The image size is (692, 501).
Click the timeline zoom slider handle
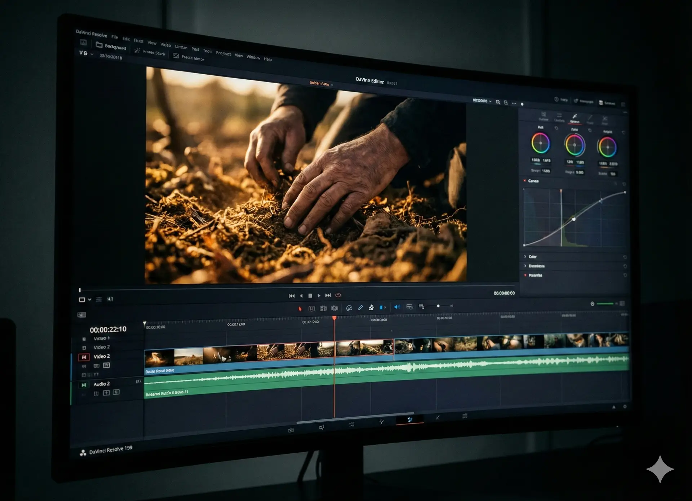point(438,306)
